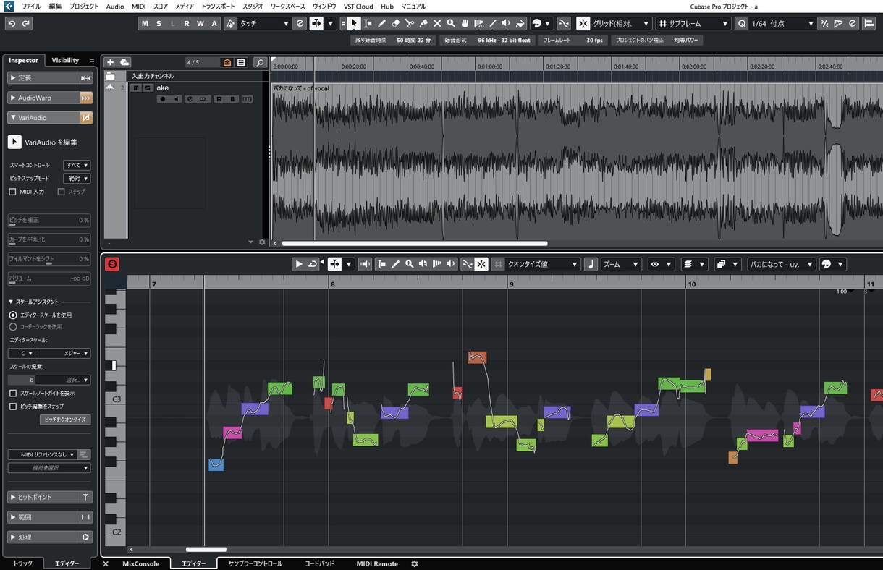883x570 pixels.
Task: Click the カーブを平坦化 slider
Action: click(49, 239)
